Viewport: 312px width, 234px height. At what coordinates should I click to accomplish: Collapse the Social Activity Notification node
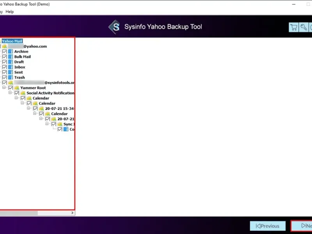click(x=10, y=92)
